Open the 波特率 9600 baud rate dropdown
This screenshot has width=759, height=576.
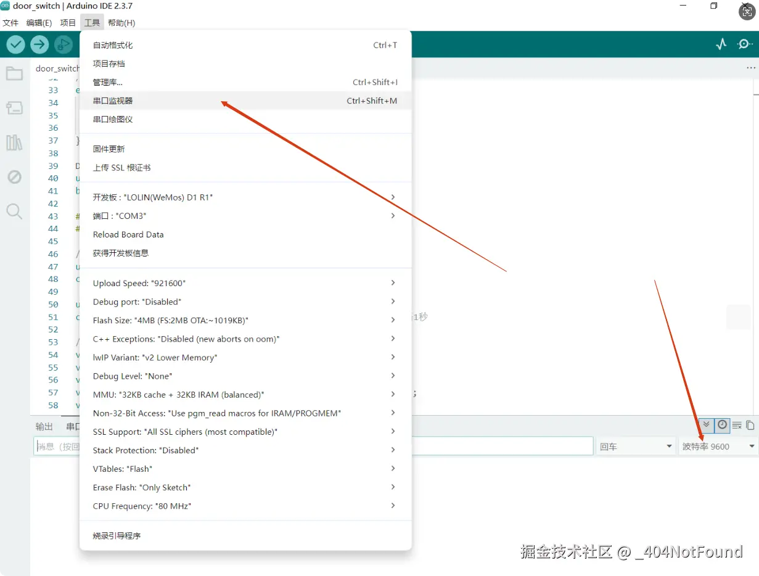tap(718, 446)
